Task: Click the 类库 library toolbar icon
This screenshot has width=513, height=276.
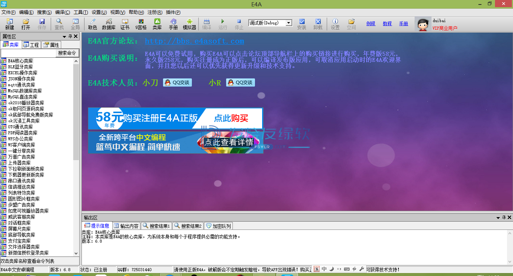Action: pos(157,24)
